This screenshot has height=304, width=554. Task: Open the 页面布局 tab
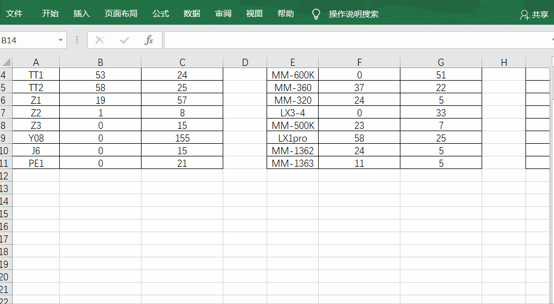pos(121,14)
